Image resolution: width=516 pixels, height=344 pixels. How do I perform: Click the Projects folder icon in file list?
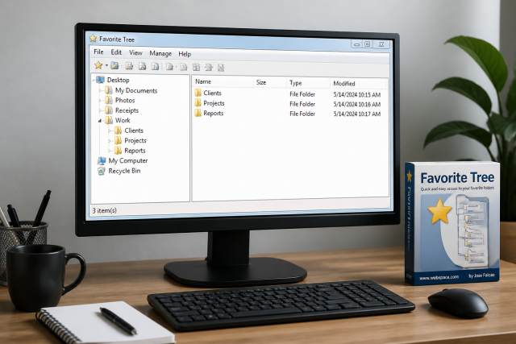(198, 103)
